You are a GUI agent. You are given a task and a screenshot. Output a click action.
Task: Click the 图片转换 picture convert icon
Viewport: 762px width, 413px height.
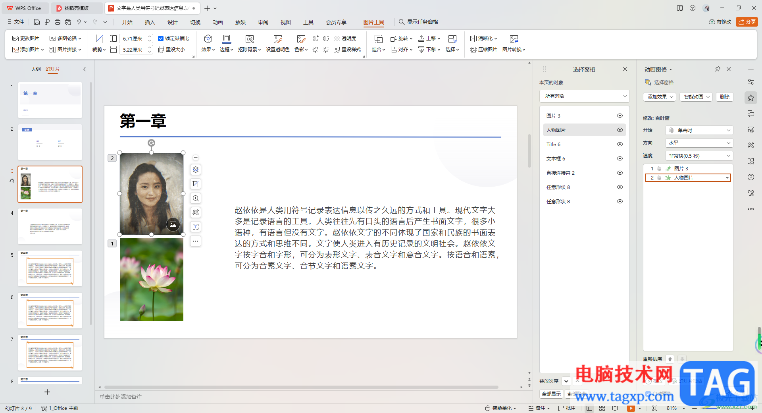[x=514, y=39]
